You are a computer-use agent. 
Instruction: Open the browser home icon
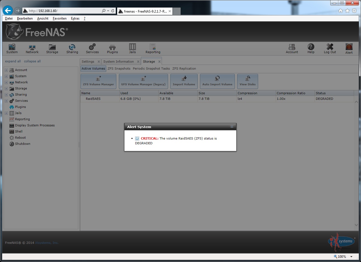coord(340,11)
